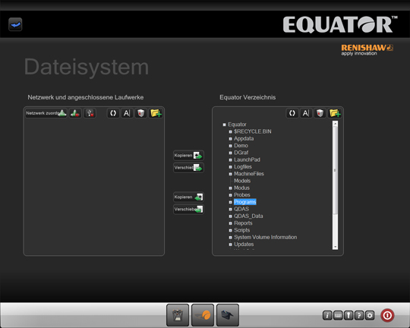The image size is (410, 328).
Task: Expand the $RECYCLE.BIN folder node
Action: tap(230, 132)
